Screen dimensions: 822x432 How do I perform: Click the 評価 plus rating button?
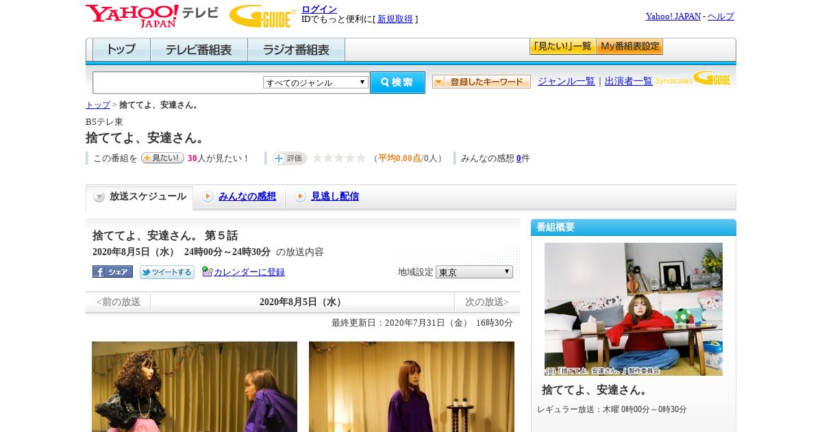(289, 158)
